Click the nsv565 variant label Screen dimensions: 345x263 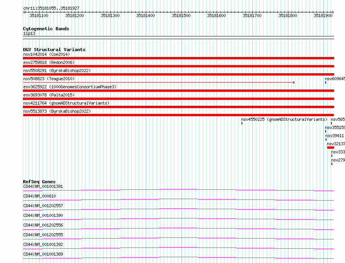[338, 119]
